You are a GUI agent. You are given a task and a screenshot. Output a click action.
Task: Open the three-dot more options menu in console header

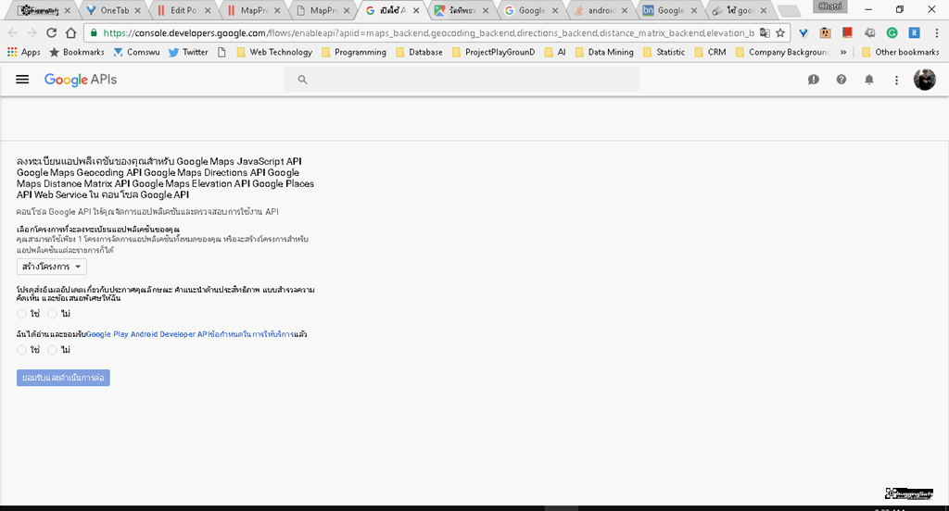click(x=896, y=80)
